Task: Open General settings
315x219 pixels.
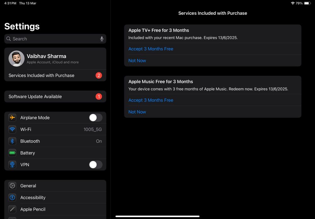Action: pyautogui.click(x=55, y=186)
